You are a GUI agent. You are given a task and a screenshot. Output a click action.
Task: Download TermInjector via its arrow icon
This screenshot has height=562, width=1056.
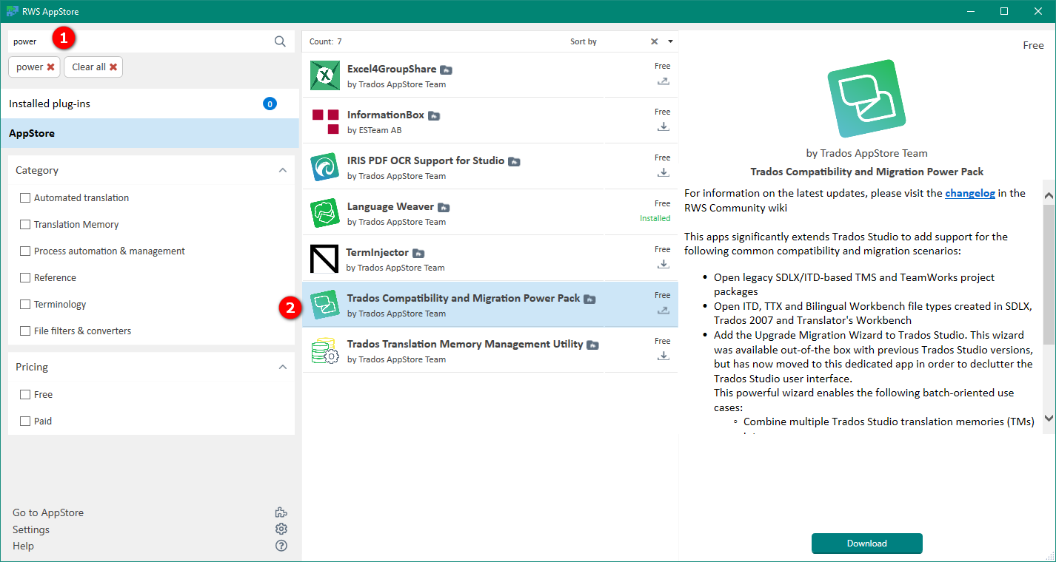click(664, 264)
